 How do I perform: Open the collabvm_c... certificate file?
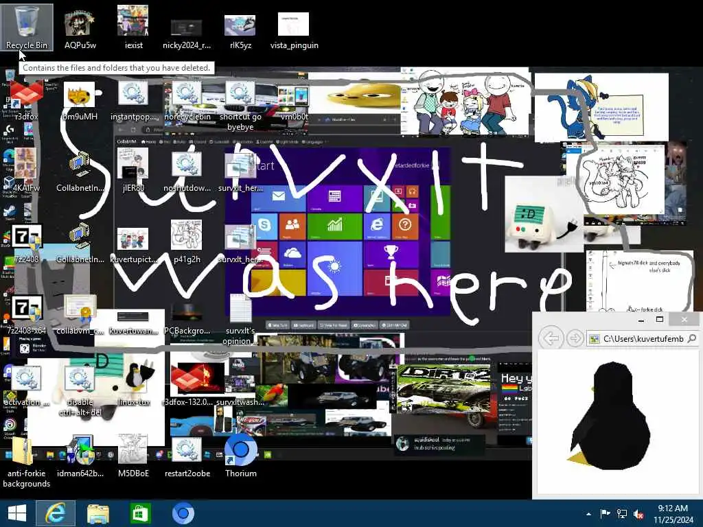[x=80, y=315]
